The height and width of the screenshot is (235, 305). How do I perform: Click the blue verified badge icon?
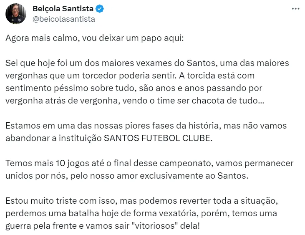click(x=100, y=8)
